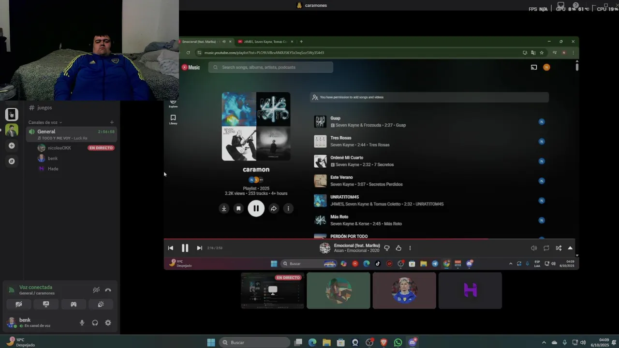Open the Guap album cover thumbnail

click(x=320, y=121)
